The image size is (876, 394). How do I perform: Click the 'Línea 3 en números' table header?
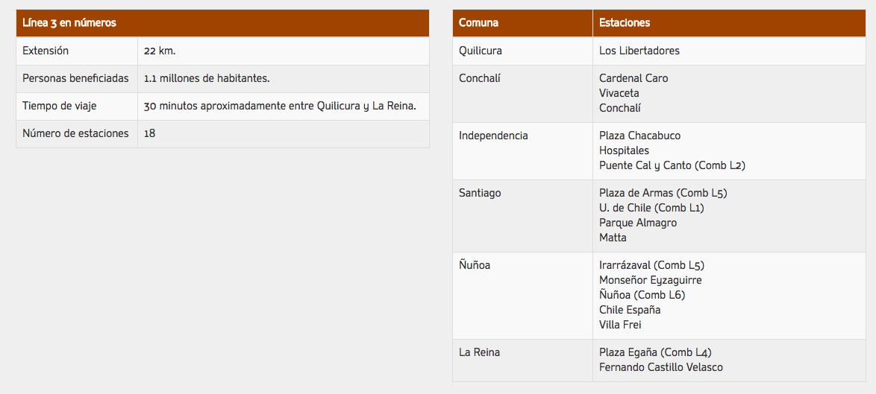pos(69,22)
